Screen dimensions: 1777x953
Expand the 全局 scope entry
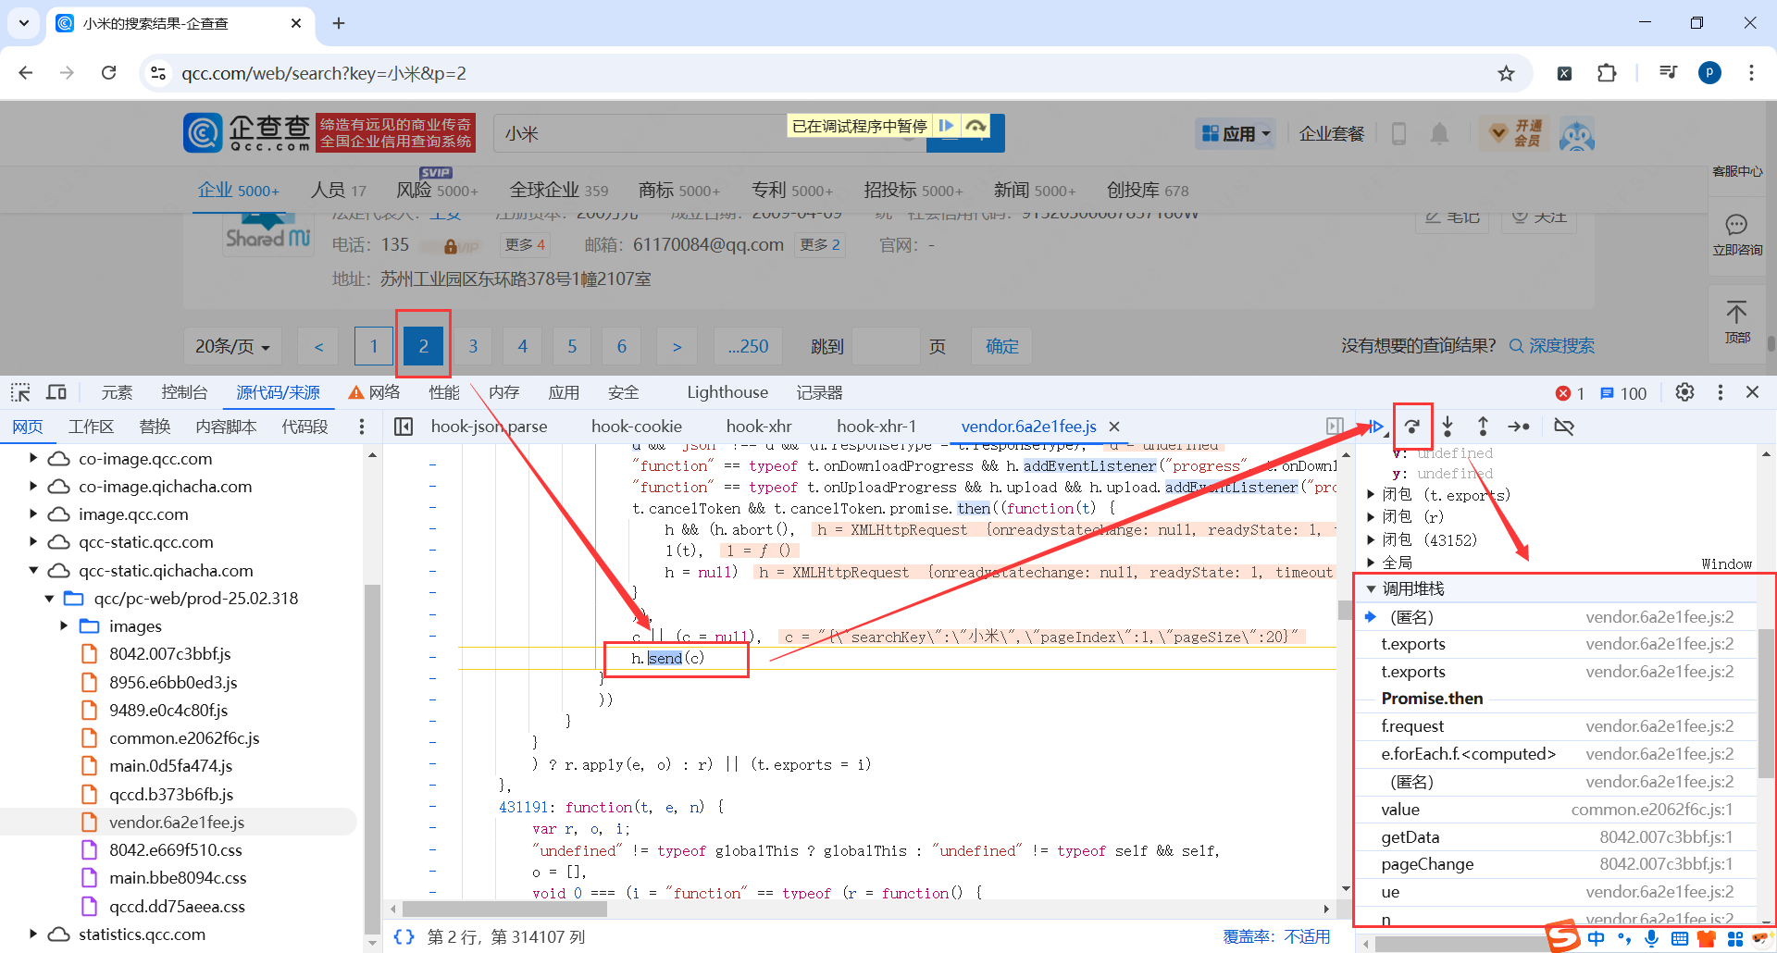pos(1371,563)
